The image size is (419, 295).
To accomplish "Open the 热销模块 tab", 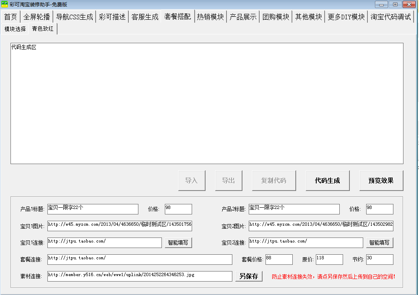I will tap(210, 17).
